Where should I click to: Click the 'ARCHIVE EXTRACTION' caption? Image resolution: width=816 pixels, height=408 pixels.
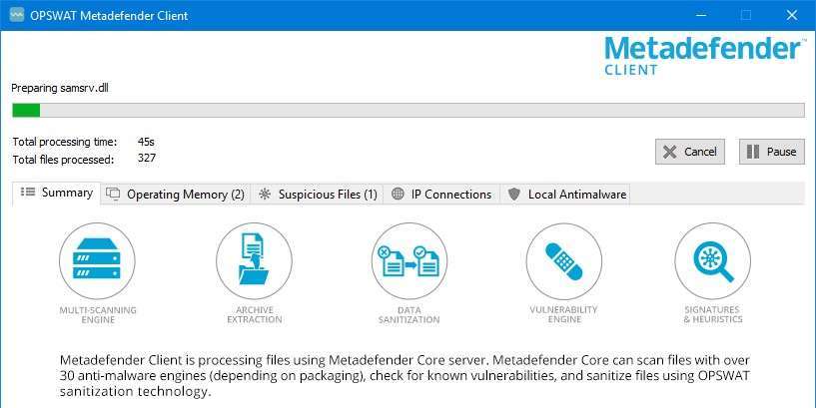tap(255, 315)
